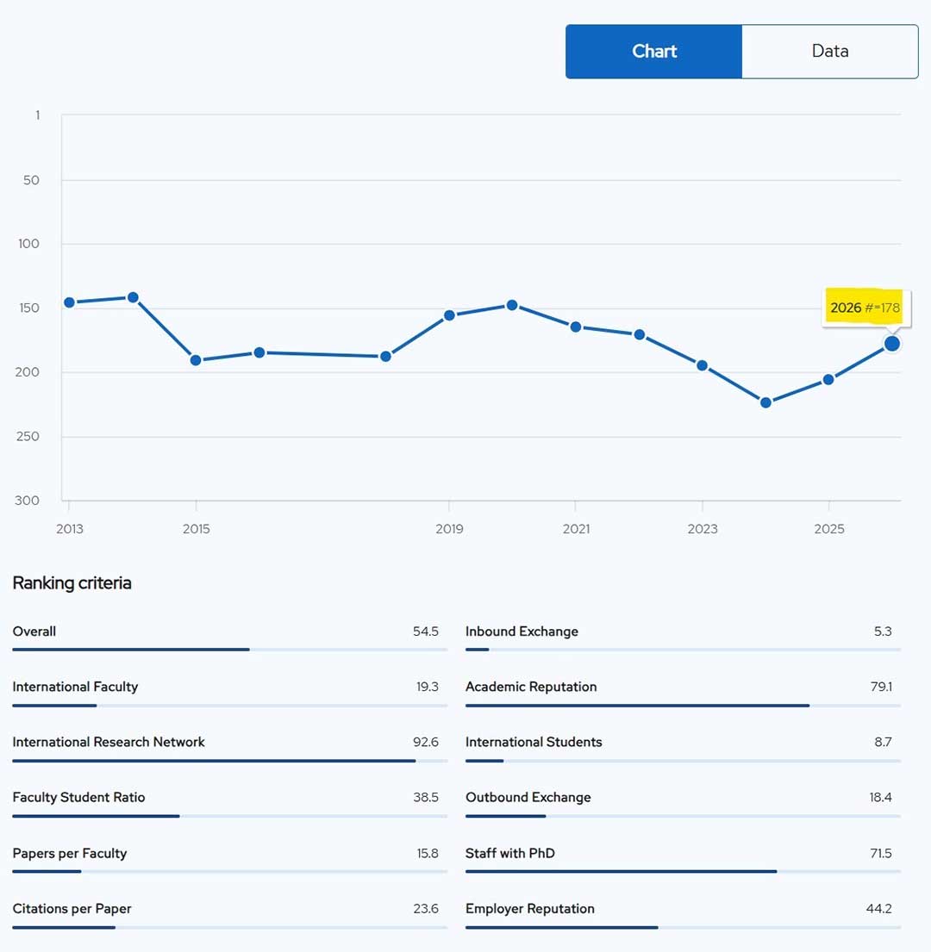Select the International Research Network criterion

point(109,742)
